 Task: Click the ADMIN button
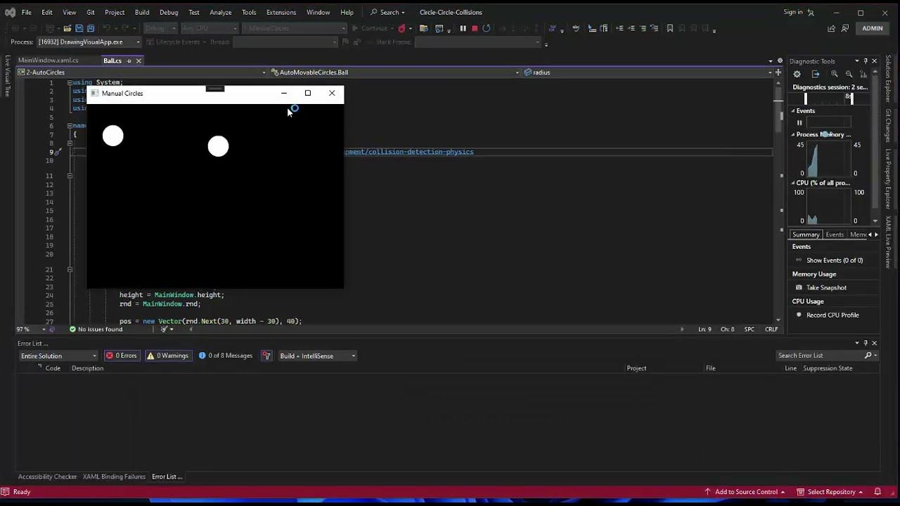click(x=873, y=29)
